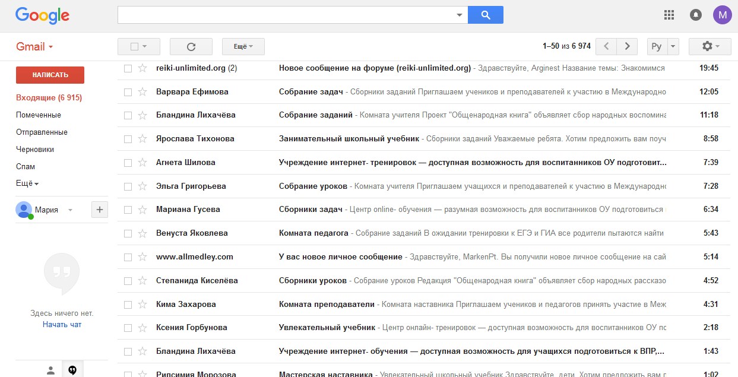Open the Ещё toolbar dropdown

[243, 46]
